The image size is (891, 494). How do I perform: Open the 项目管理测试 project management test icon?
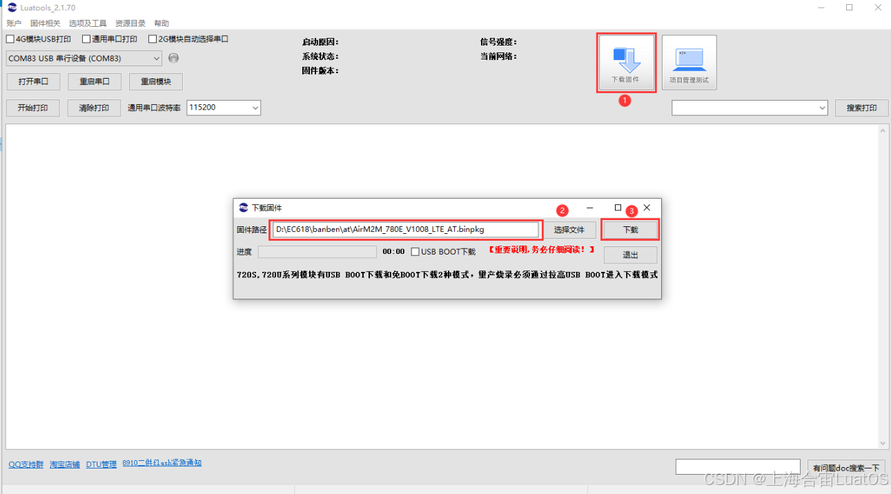pos(688,61)
